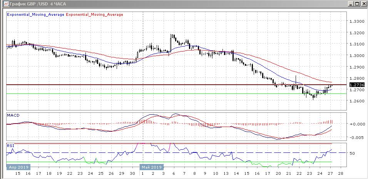Screen dimensions: 368x179
Task: Click the RSI indicator panel label
Action: point(10,146)
